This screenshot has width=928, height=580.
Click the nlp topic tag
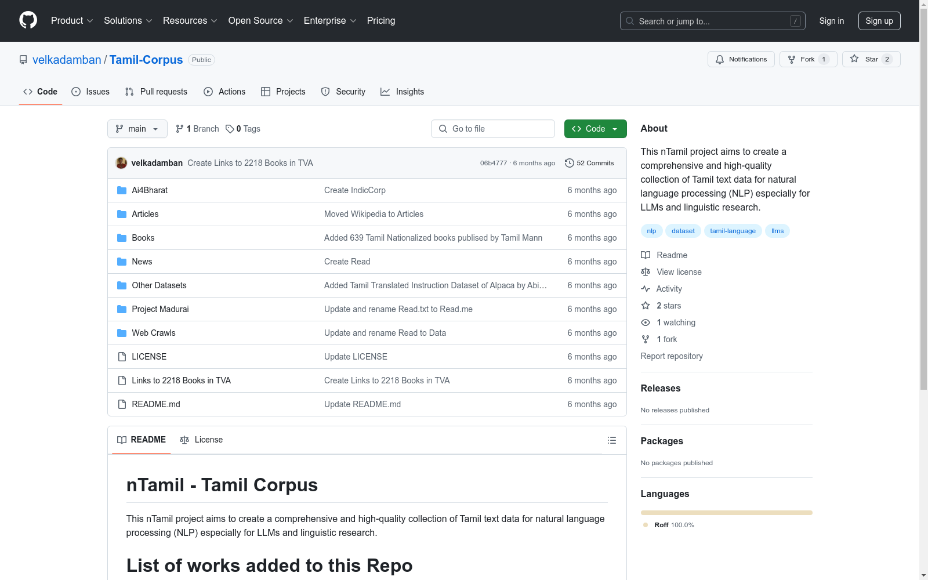tap(651, 231)
